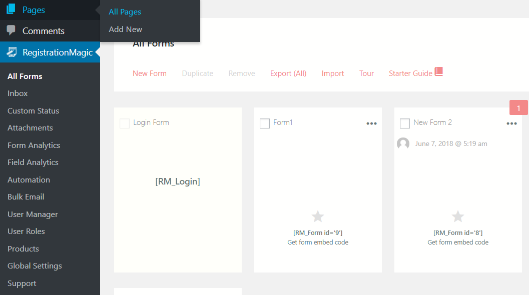Choose All Pages from the Pages flyout

pos(125,12)
